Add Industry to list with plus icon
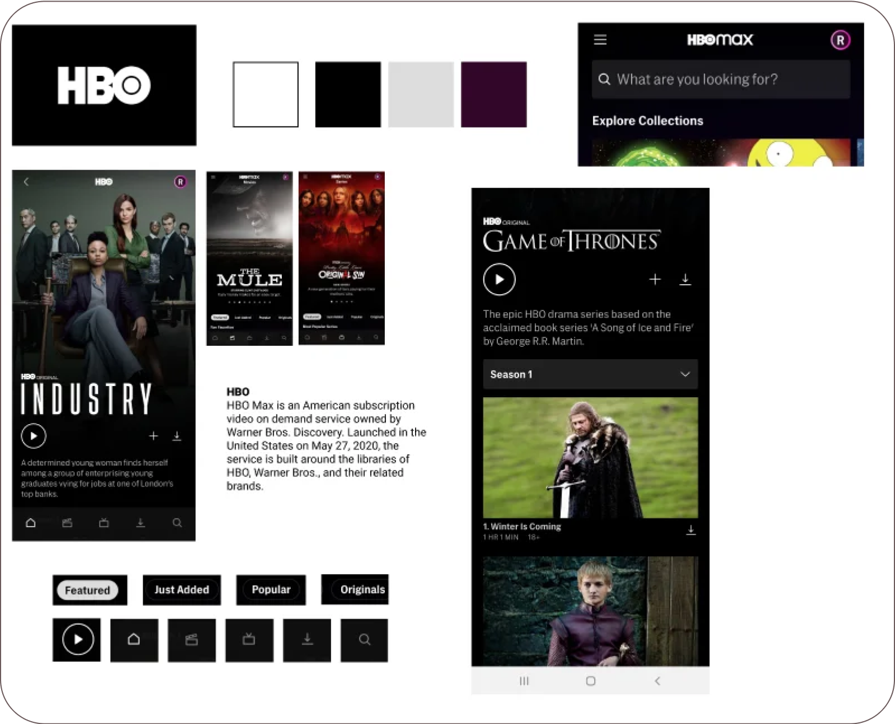Screen dimensions: 895x724 click(x=153, y=436)
